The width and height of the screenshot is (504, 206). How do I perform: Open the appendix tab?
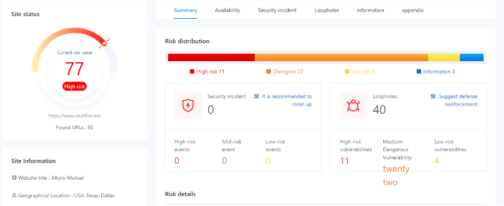click(x=412, y=10)
